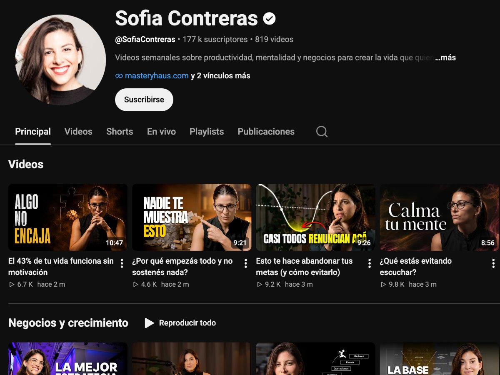Screen dimensions: 500x375
Task: Open title "¿Qué estás evitando escuchar?"
Action: [416, 267]
